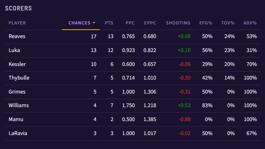The width and height of the screenshot is (265, 149).
Task: Click Kessler's shooting value -0.06
Action: pos(185,64)
